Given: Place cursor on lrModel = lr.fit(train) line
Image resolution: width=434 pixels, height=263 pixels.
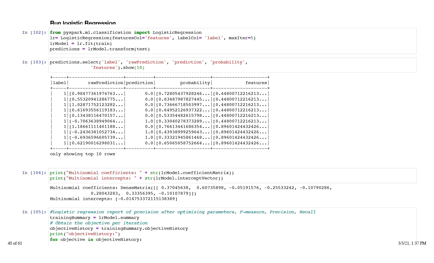Looking at the screenshot, I should 81,44.
